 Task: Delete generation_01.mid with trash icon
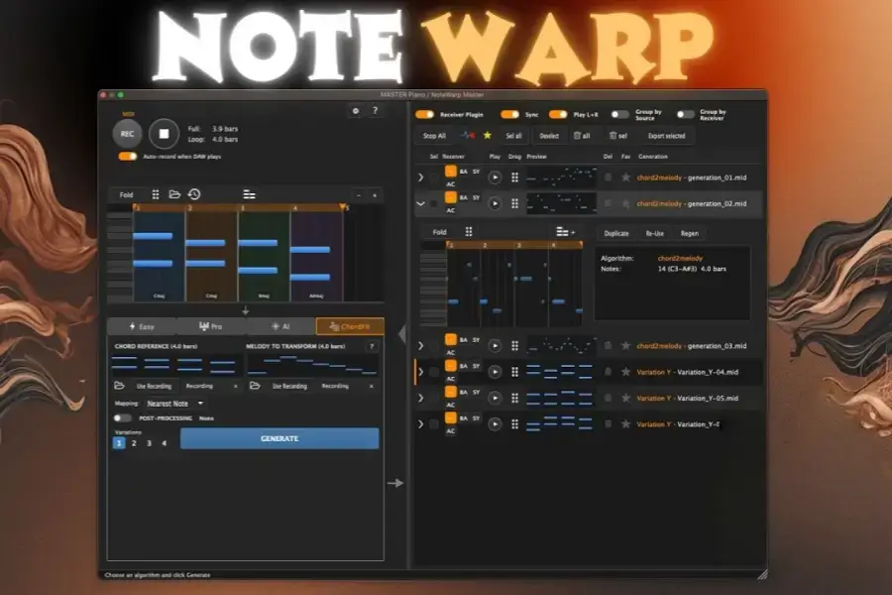point(609,178)
